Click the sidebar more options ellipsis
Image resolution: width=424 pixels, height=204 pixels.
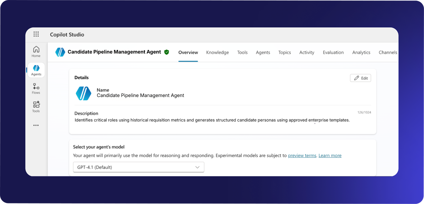click(36, 125)
